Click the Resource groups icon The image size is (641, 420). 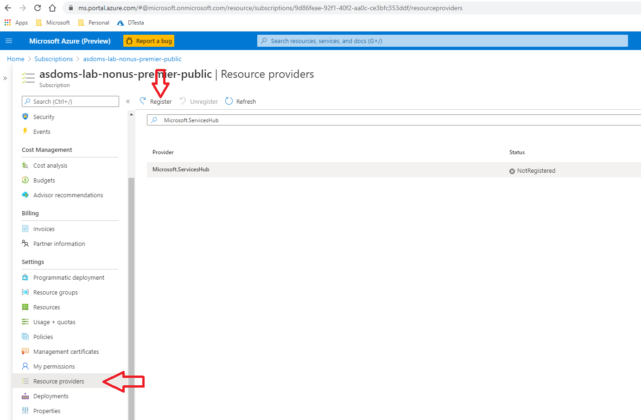click(25, 292)
